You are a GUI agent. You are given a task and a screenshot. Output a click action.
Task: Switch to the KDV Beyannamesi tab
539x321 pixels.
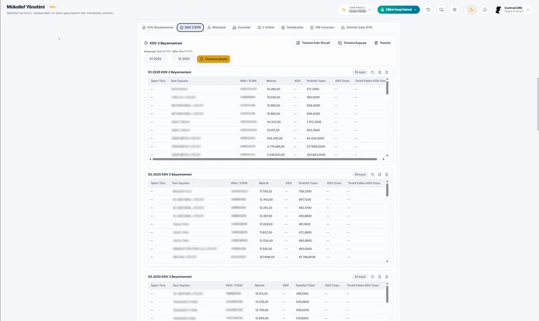tap(158, 27)
